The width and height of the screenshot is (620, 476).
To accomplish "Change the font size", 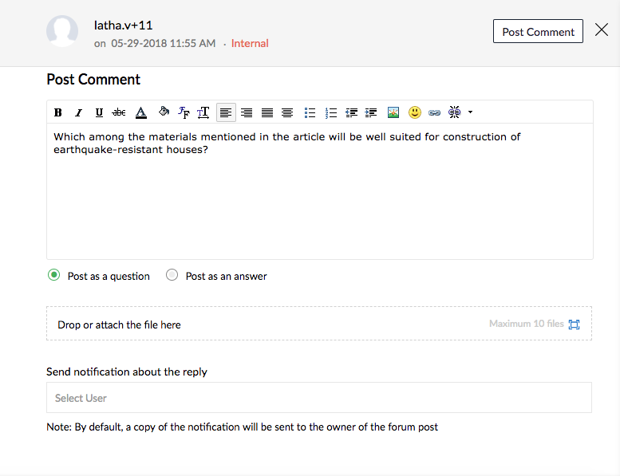I will (x=203, y=112).
